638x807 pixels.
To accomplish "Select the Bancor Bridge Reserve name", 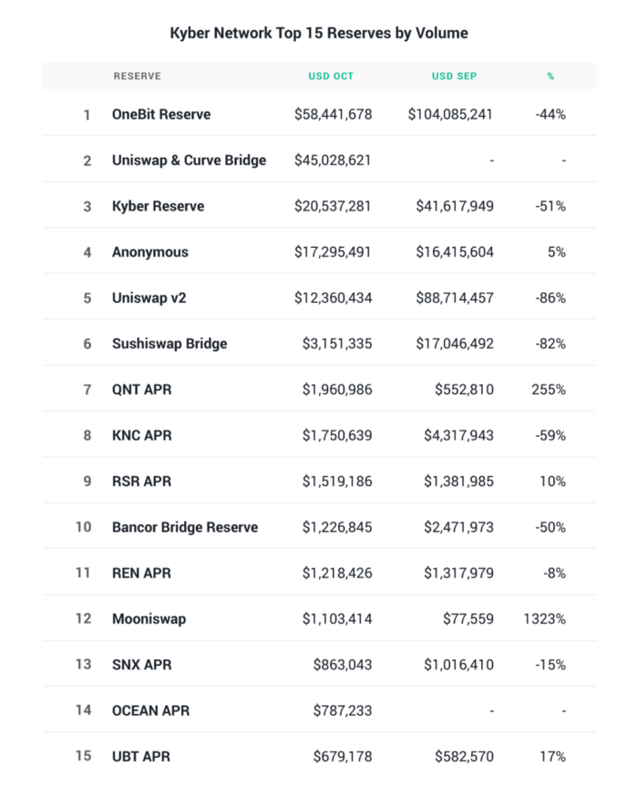I will (185, 527).
